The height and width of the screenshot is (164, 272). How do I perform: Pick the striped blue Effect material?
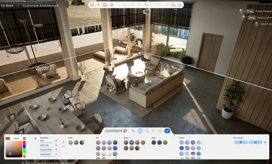coord(198,154)
